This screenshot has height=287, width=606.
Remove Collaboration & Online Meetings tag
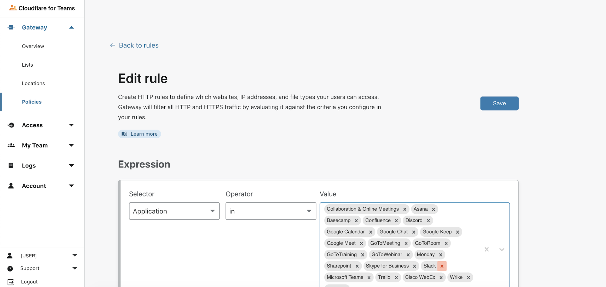[x=405, y=209]
